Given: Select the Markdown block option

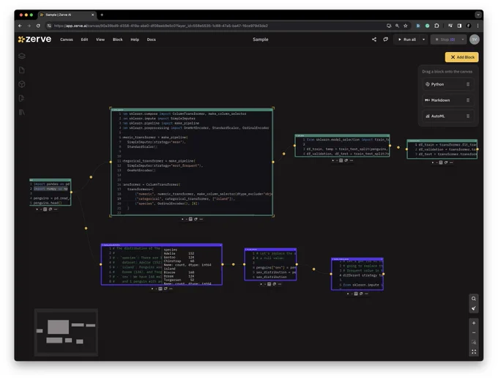Looking at the screenshot, I should (x=447, y=100).
